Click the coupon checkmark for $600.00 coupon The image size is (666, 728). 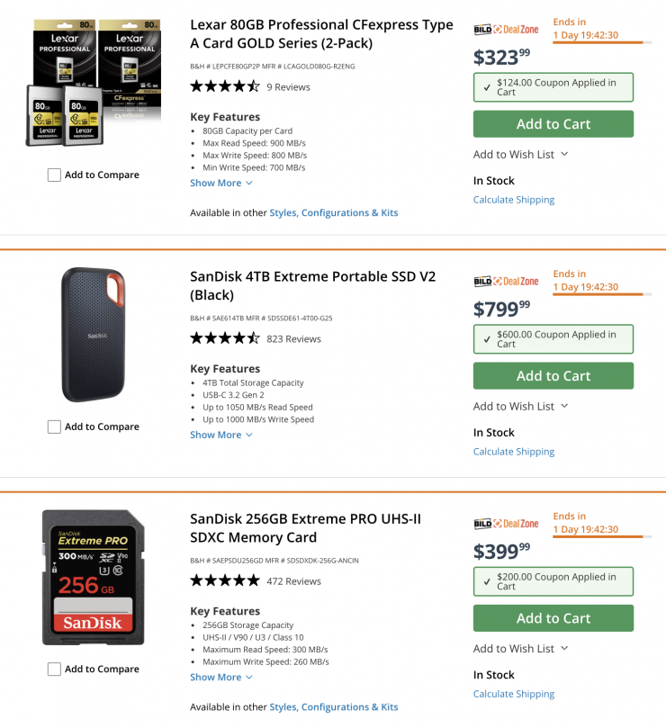(487, 339)
